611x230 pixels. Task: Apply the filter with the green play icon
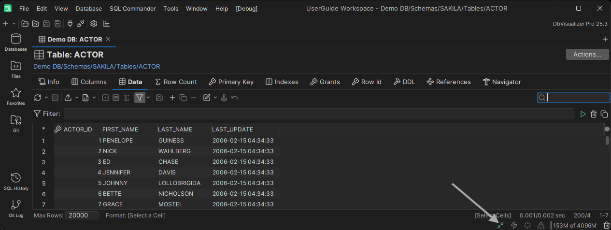[583, 114]
